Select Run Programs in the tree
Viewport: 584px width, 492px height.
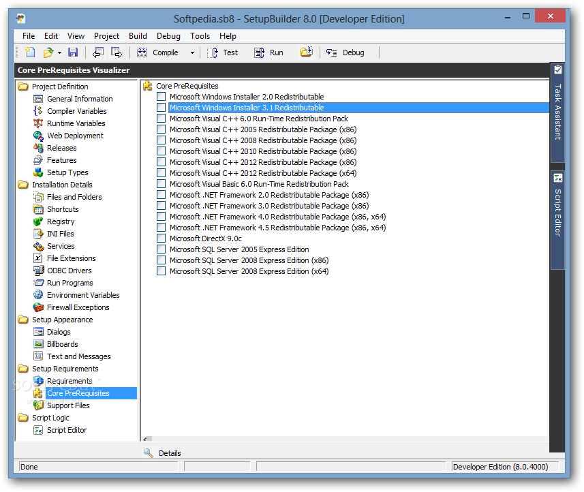(x=70, y=283)
